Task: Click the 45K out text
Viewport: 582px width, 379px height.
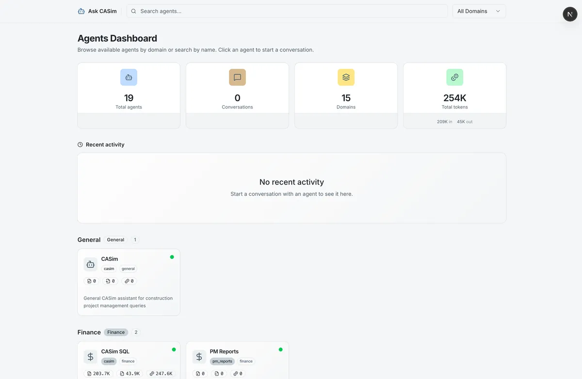Action: (x=465, y=122)
